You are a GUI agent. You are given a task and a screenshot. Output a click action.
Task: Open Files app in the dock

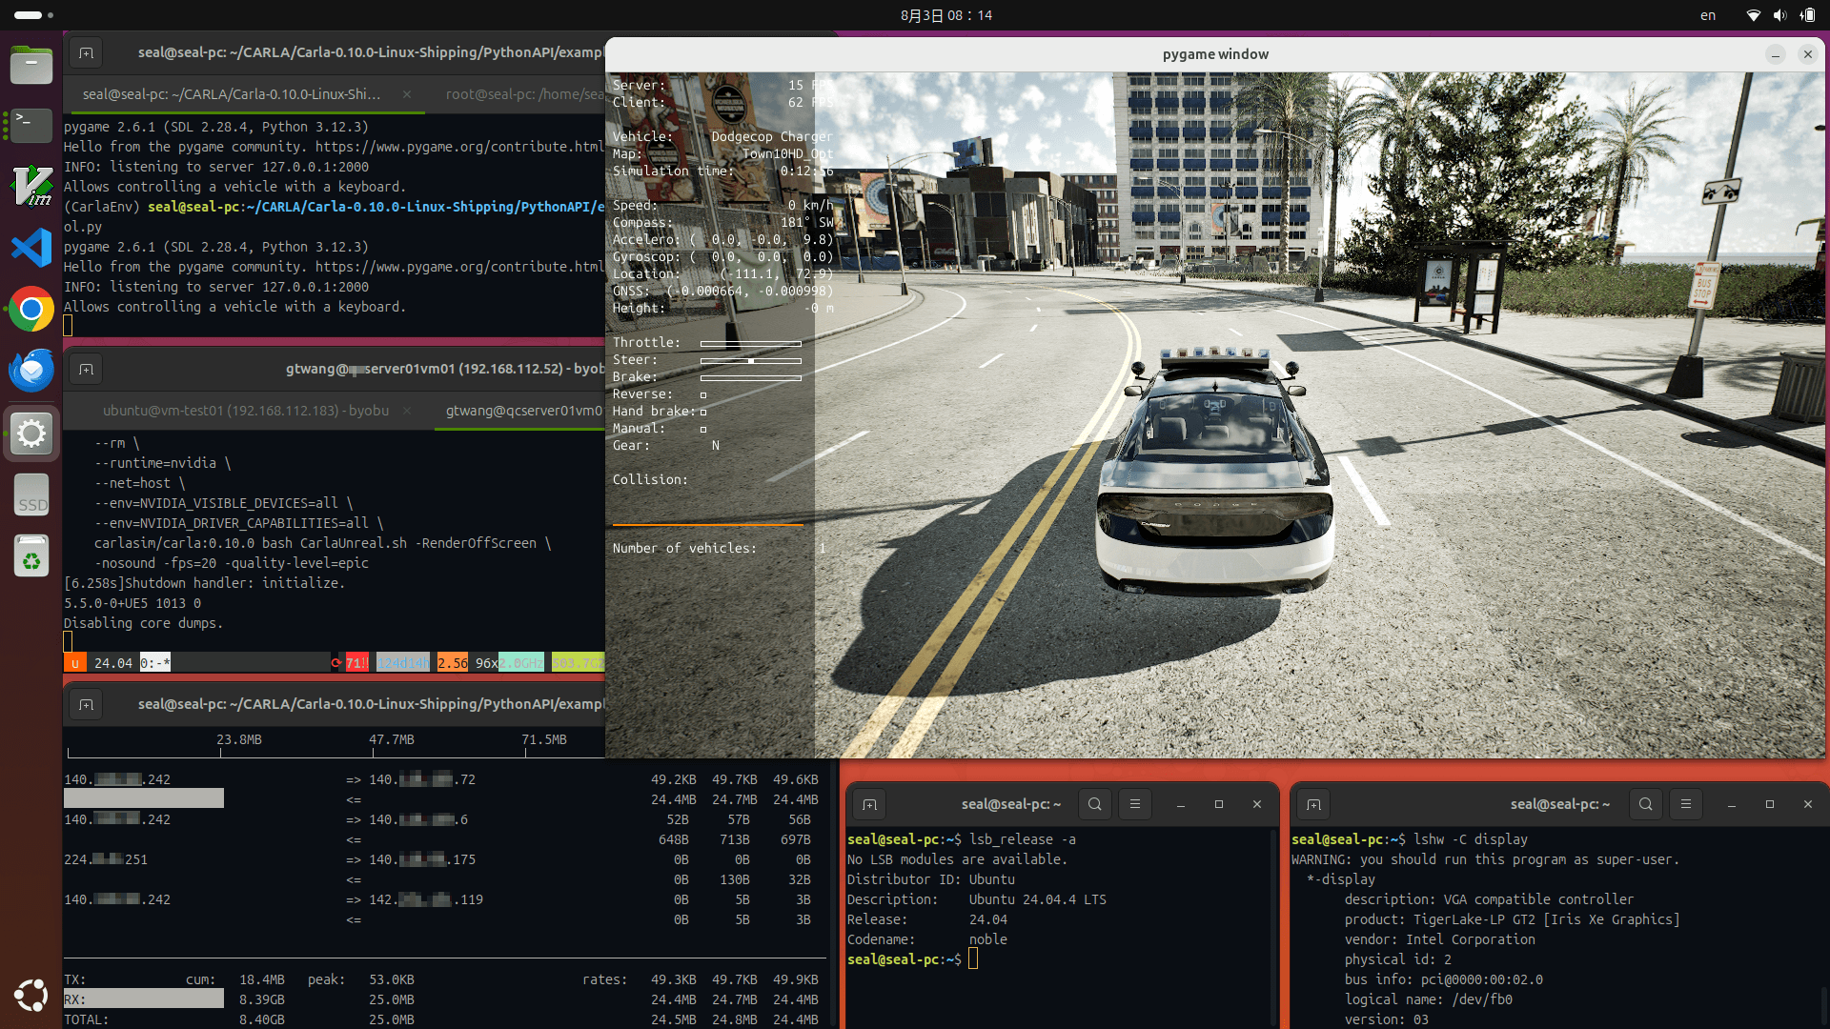pyautogui.click(x=31, y=65)
